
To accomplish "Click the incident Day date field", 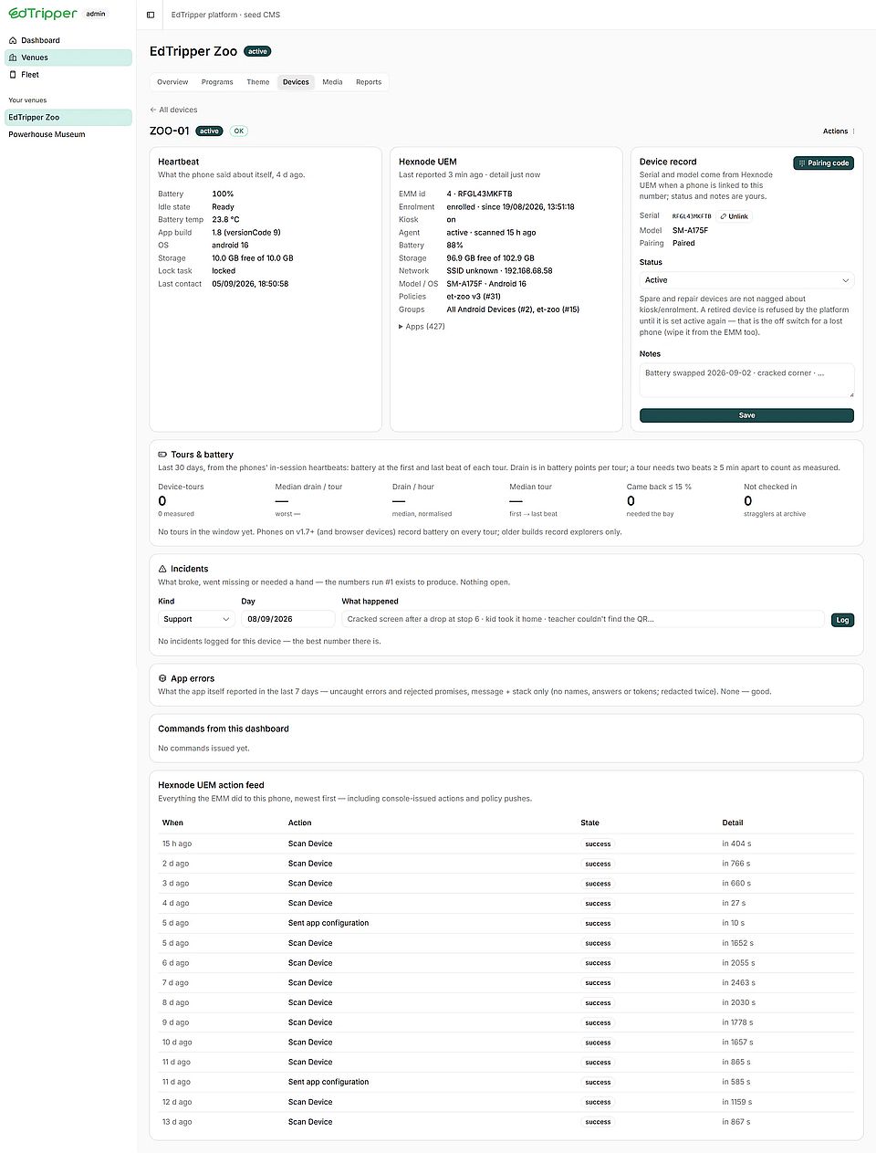I will 288,619.
